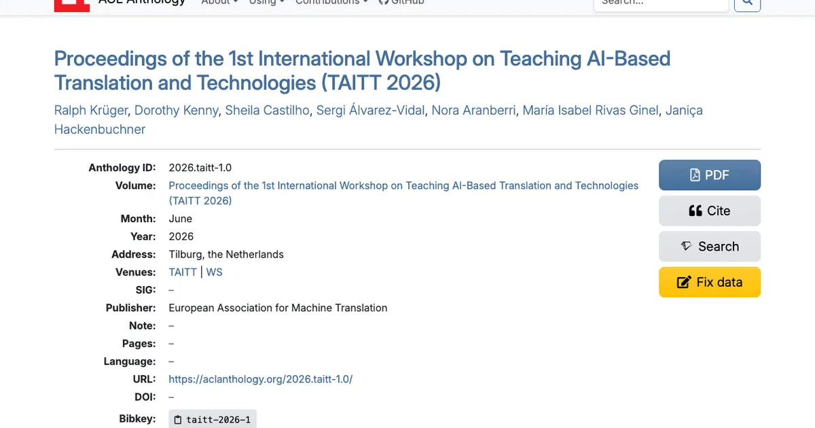Click the Search button under Cite
Image resolution: width=815 pixels, height=428 pixels.
coord(710,247)
